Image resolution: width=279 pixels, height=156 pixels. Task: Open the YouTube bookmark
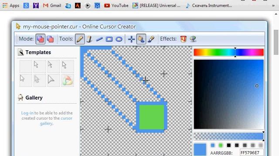pos(116,6)
